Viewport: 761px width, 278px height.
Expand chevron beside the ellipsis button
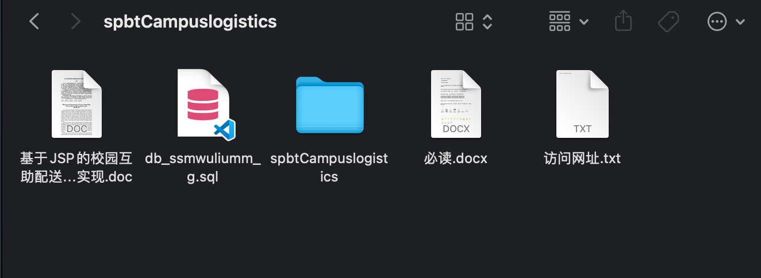(x=740, y=22)
